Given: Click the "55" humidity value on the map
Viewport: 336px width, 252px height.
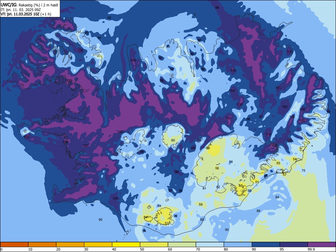Looking at the screenshot, I should pyautogui.click(x=278, y=163).
